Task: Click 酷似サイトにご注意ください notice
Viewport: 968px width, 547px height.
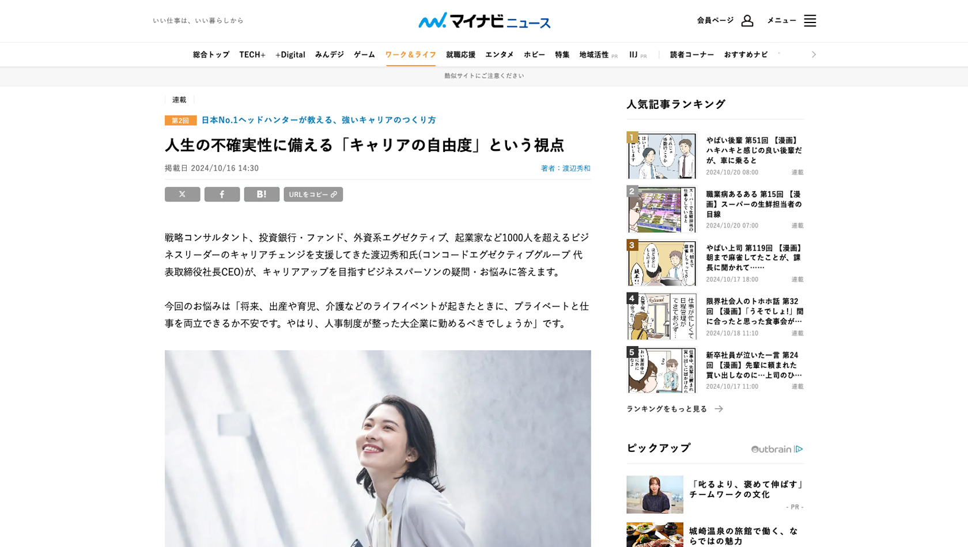Action: 484,76
